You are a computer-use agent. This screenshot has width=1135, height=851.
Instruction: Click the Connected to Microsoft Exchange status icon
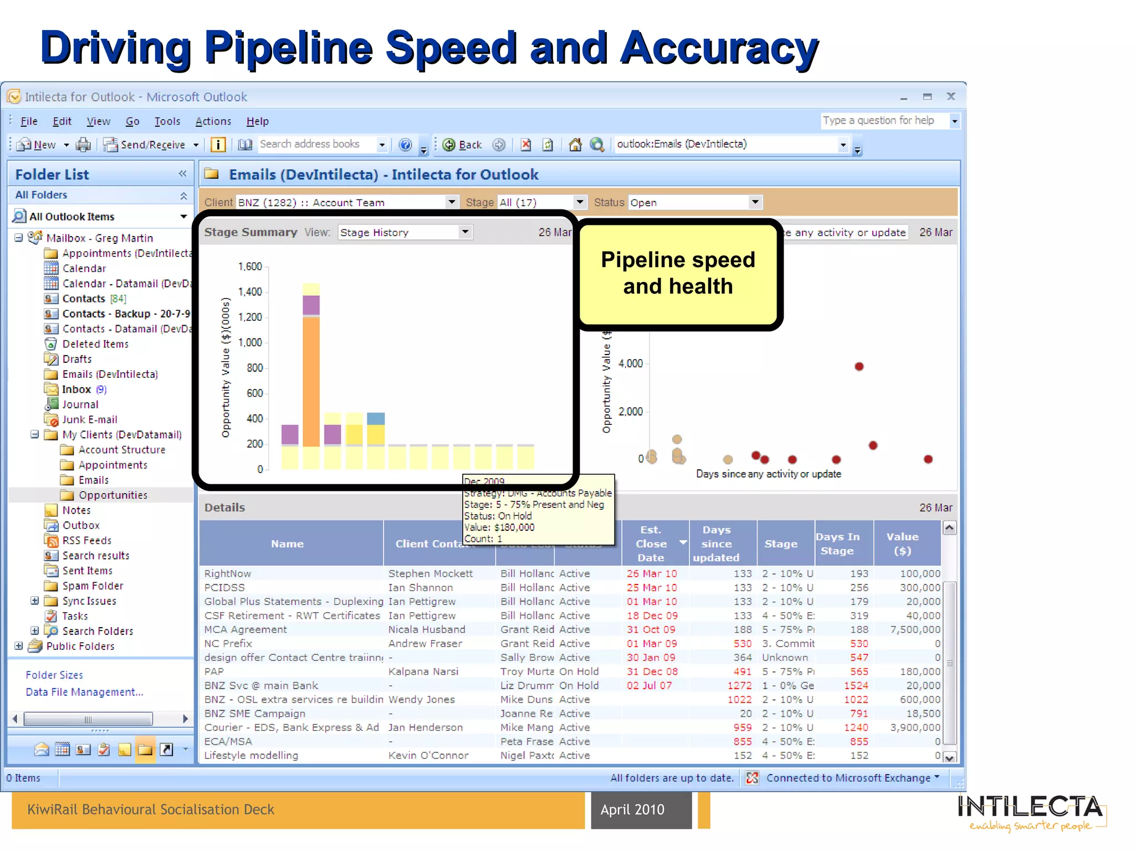pyautogui.click(x=752, y=778)
